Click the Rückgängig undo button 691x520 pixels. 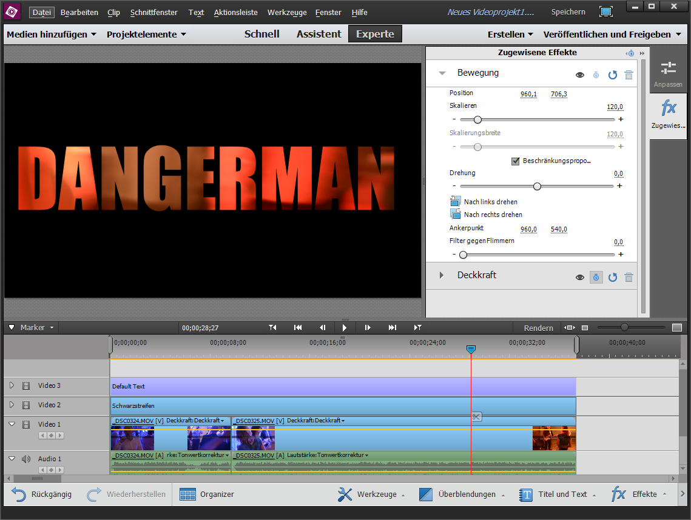[x=41, y=495]
